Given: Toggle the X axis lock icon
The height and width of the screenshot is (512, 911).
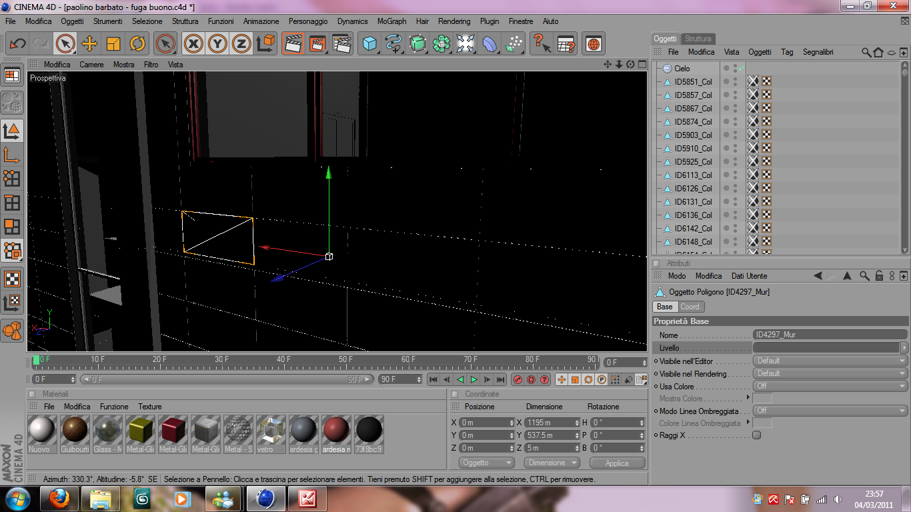Looking at the screenshot, I should [x=193, y=44].
